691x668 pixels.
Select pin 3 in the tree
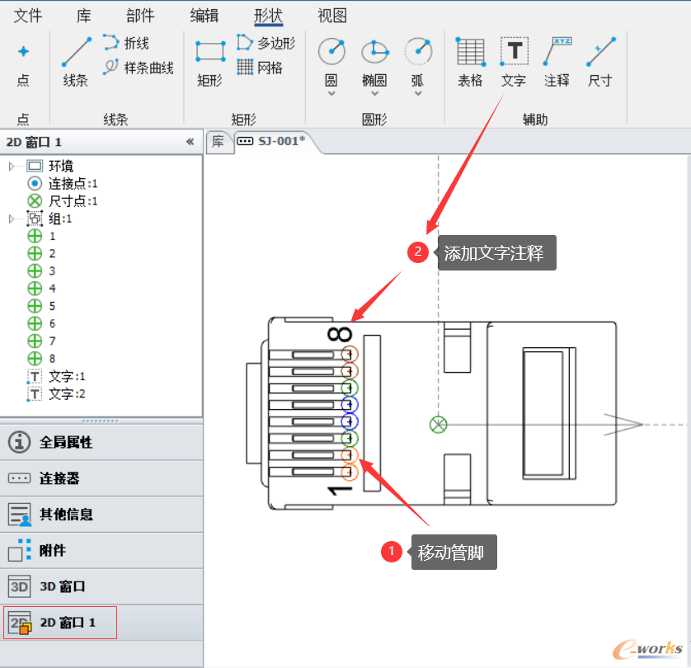click(42, 271)
